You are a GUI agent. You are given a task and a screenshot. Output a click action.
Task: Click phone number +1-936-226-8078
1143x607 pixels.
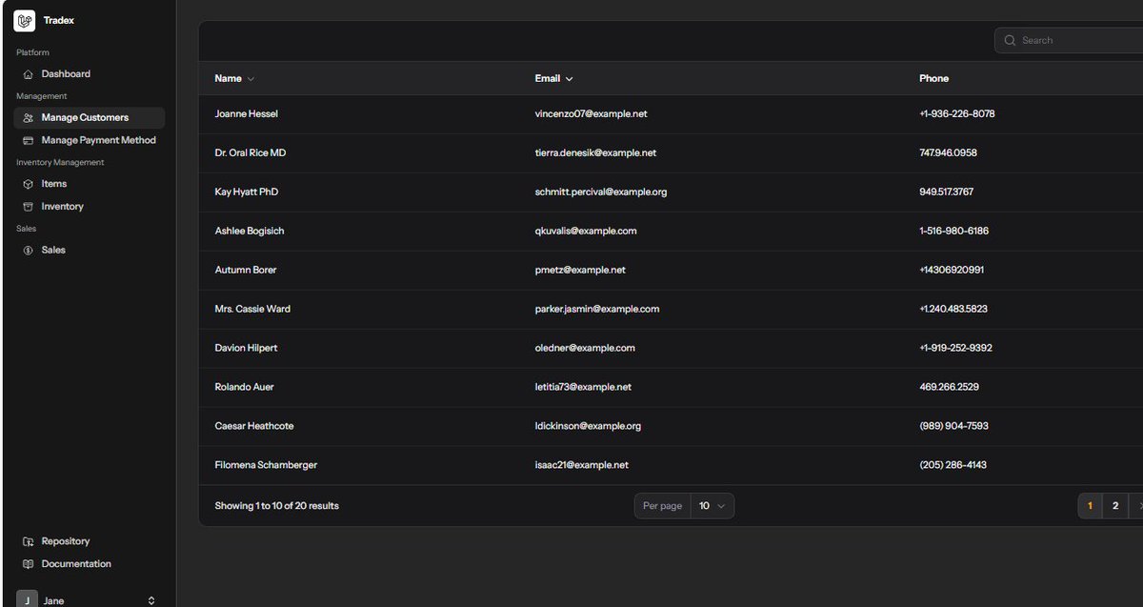[x=957, y=114]
